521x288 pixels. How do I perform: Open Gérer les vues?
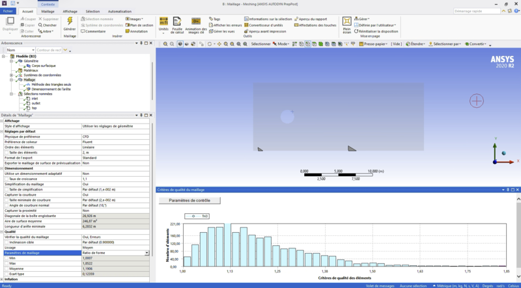(x=221, y=31)
